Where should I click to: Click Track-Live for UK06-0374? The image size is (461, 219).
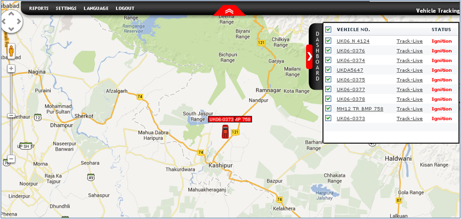pyautogui.click(x=410, y=61)
